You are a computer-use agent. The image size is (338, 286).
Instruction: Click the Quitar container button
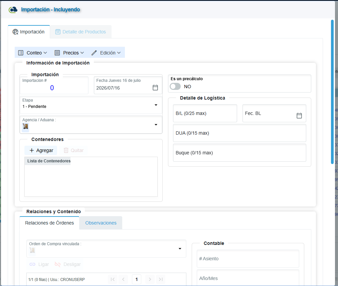[x=73, y=150]
